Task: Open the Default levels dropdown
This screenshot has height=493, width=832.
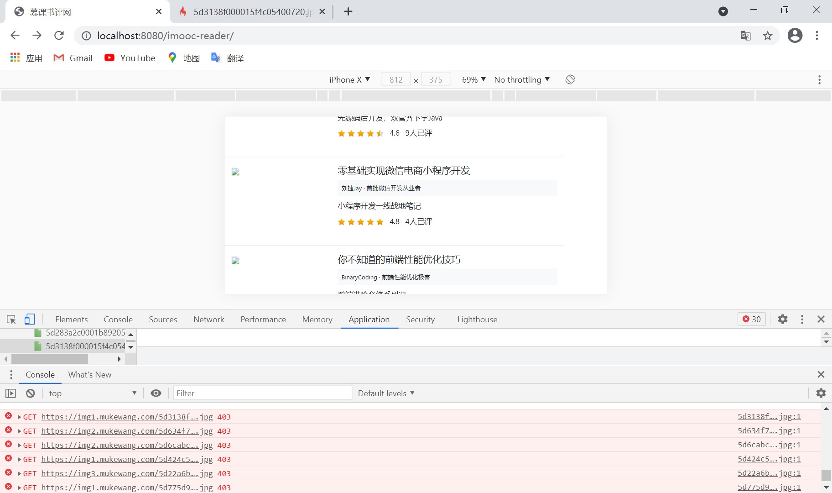Action: [386, 393]
